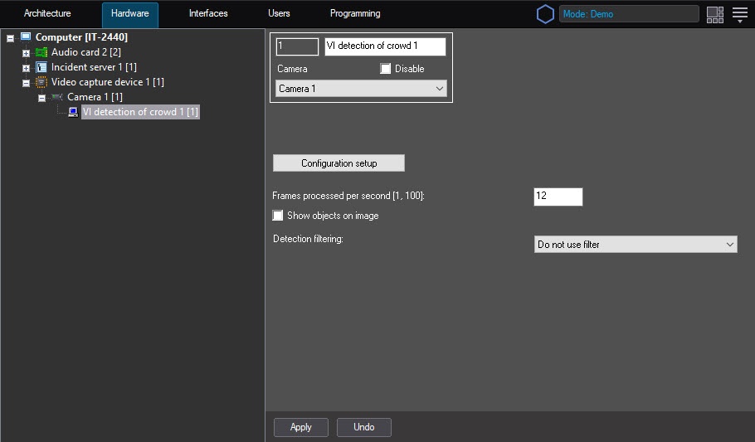Screen dimensions: 755x442
Task: Click the Audio card 2 icon
Action: click(x=41, y=52)
